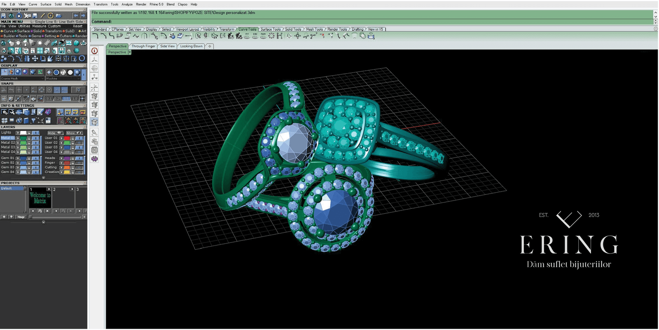659x330 pixels.
Task: Toggle the lock on the Metal 02 layer
Action: pos(29,143)
